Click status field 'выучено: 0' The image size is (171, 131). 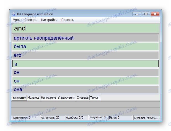coord(99,117)
